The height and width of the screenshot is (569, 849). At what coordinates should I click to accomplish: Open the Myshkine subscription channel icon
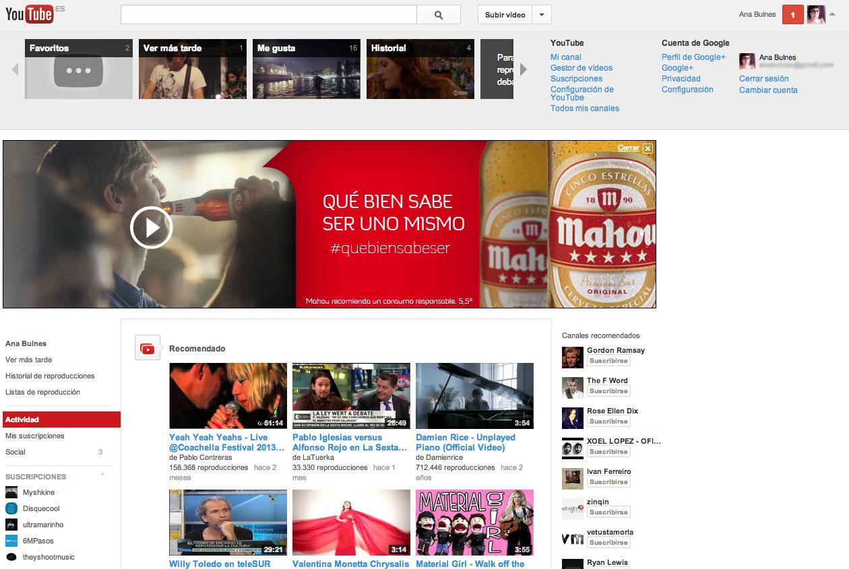coord(11,492)
